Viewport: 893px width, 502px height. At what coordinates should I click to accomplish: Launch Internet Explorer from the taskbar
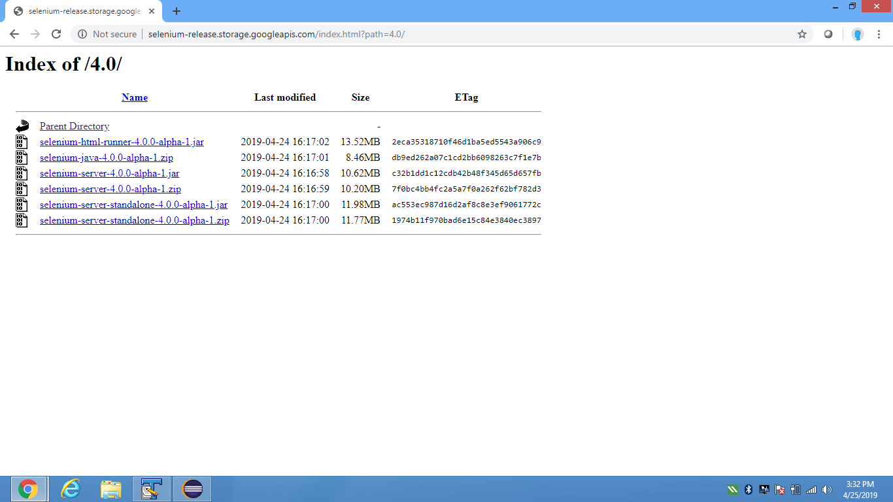click(x=70, y=489)
